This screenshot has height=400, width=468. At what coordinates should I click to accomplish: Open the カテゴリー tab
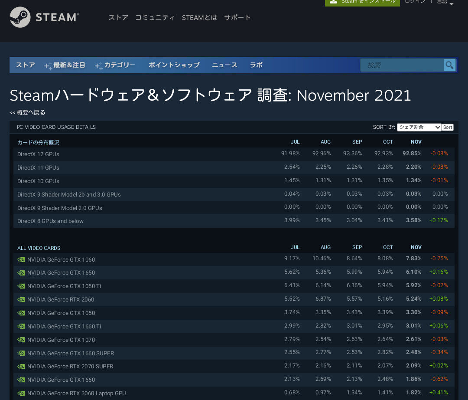[x=120, y=65]
